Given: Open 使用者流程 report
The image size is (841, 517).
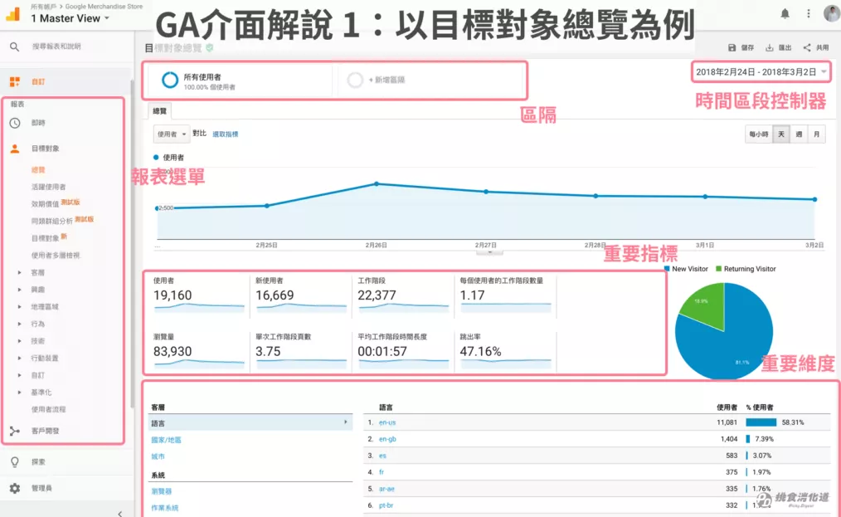Looking at the screenshot, I should 48,409.
